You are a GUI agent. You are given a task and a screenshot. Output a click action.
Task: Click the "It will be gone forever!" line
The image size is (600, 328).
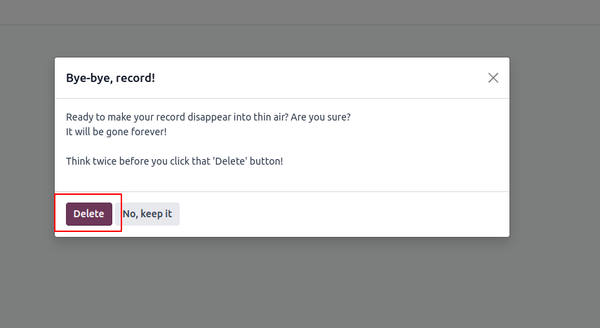116,132
